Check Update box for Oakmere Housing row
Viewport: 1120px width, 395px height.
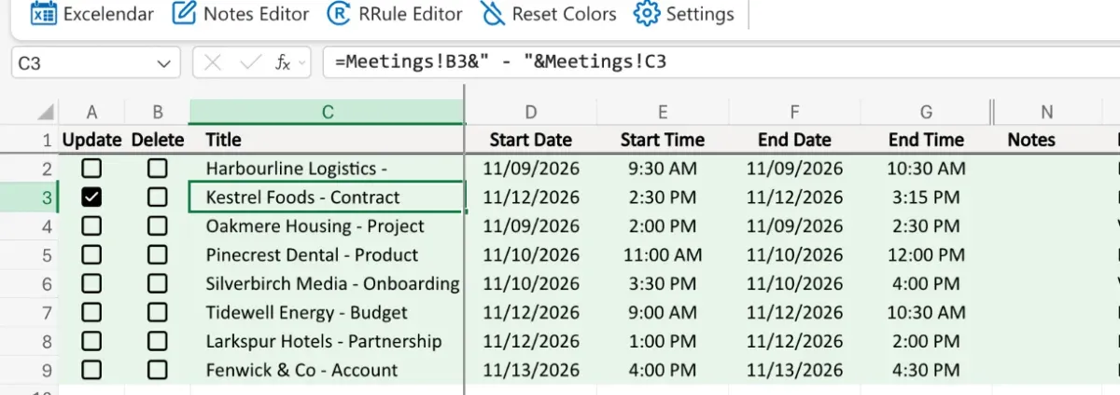click(x=91, y=226)
